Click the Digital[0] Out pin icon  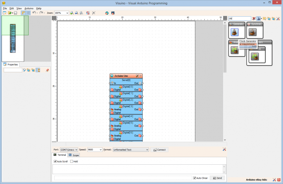[140, 90]
